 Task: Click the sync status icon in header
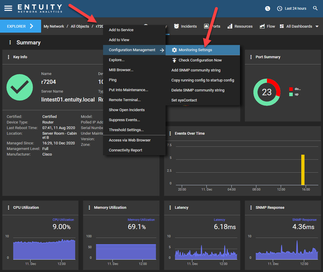point(268,9)
